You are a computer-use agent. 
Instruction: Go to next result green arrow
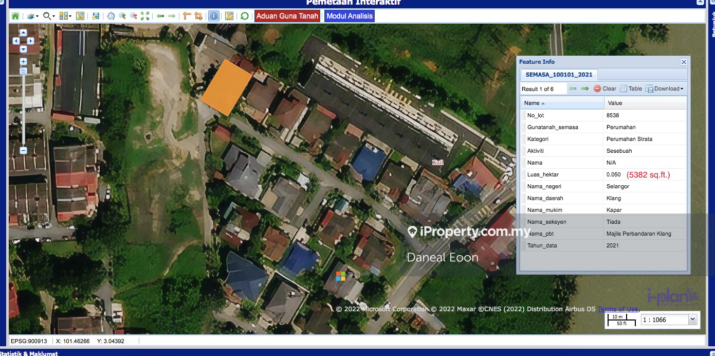tap(585, 88)
